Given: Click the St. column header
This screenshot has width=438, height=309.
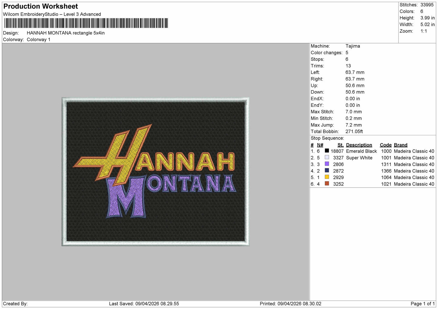Looking at the screenshot, I should 340,145.
